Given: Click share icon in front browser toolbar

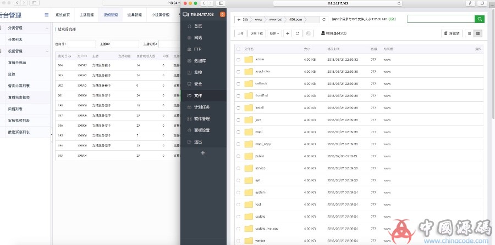Looking at the screenshot, I should pos(471,3).
